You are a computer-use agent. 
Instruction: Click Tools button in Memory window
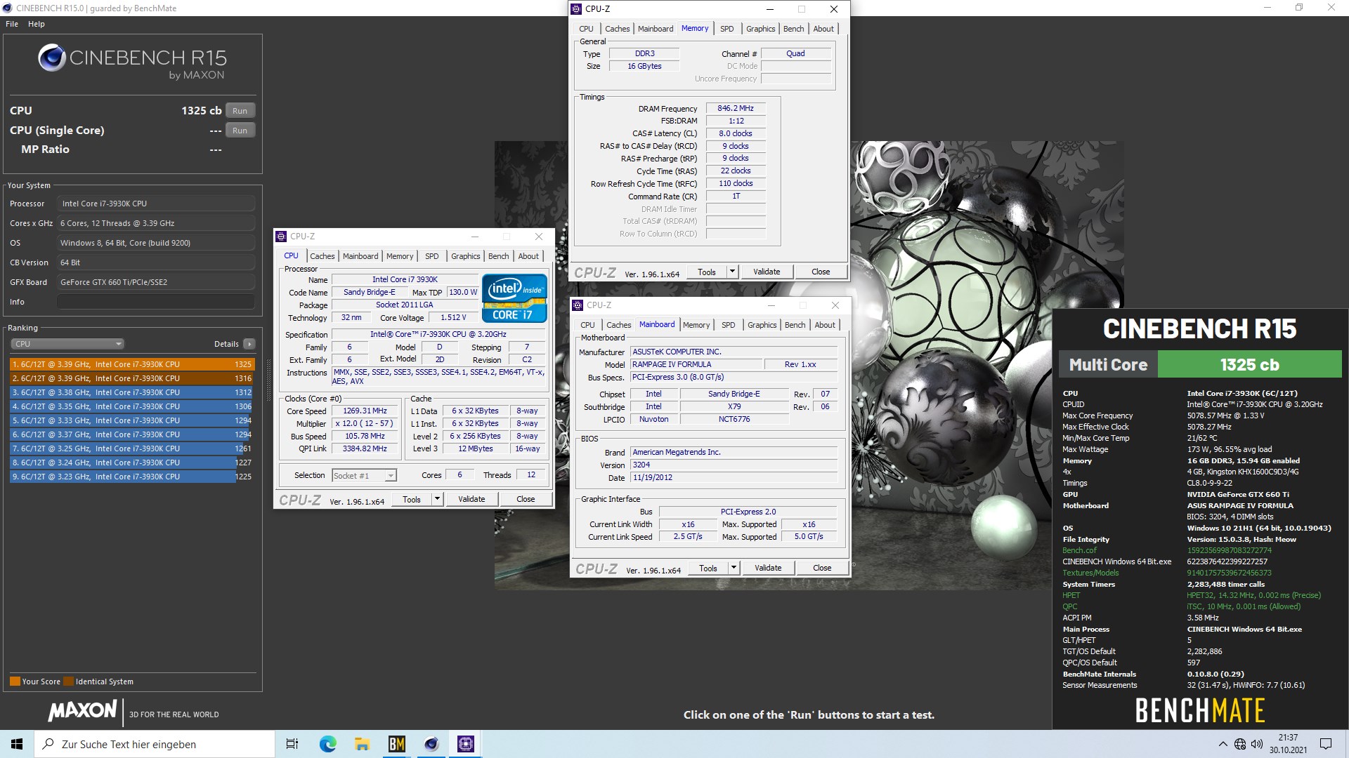coord(707,272)
